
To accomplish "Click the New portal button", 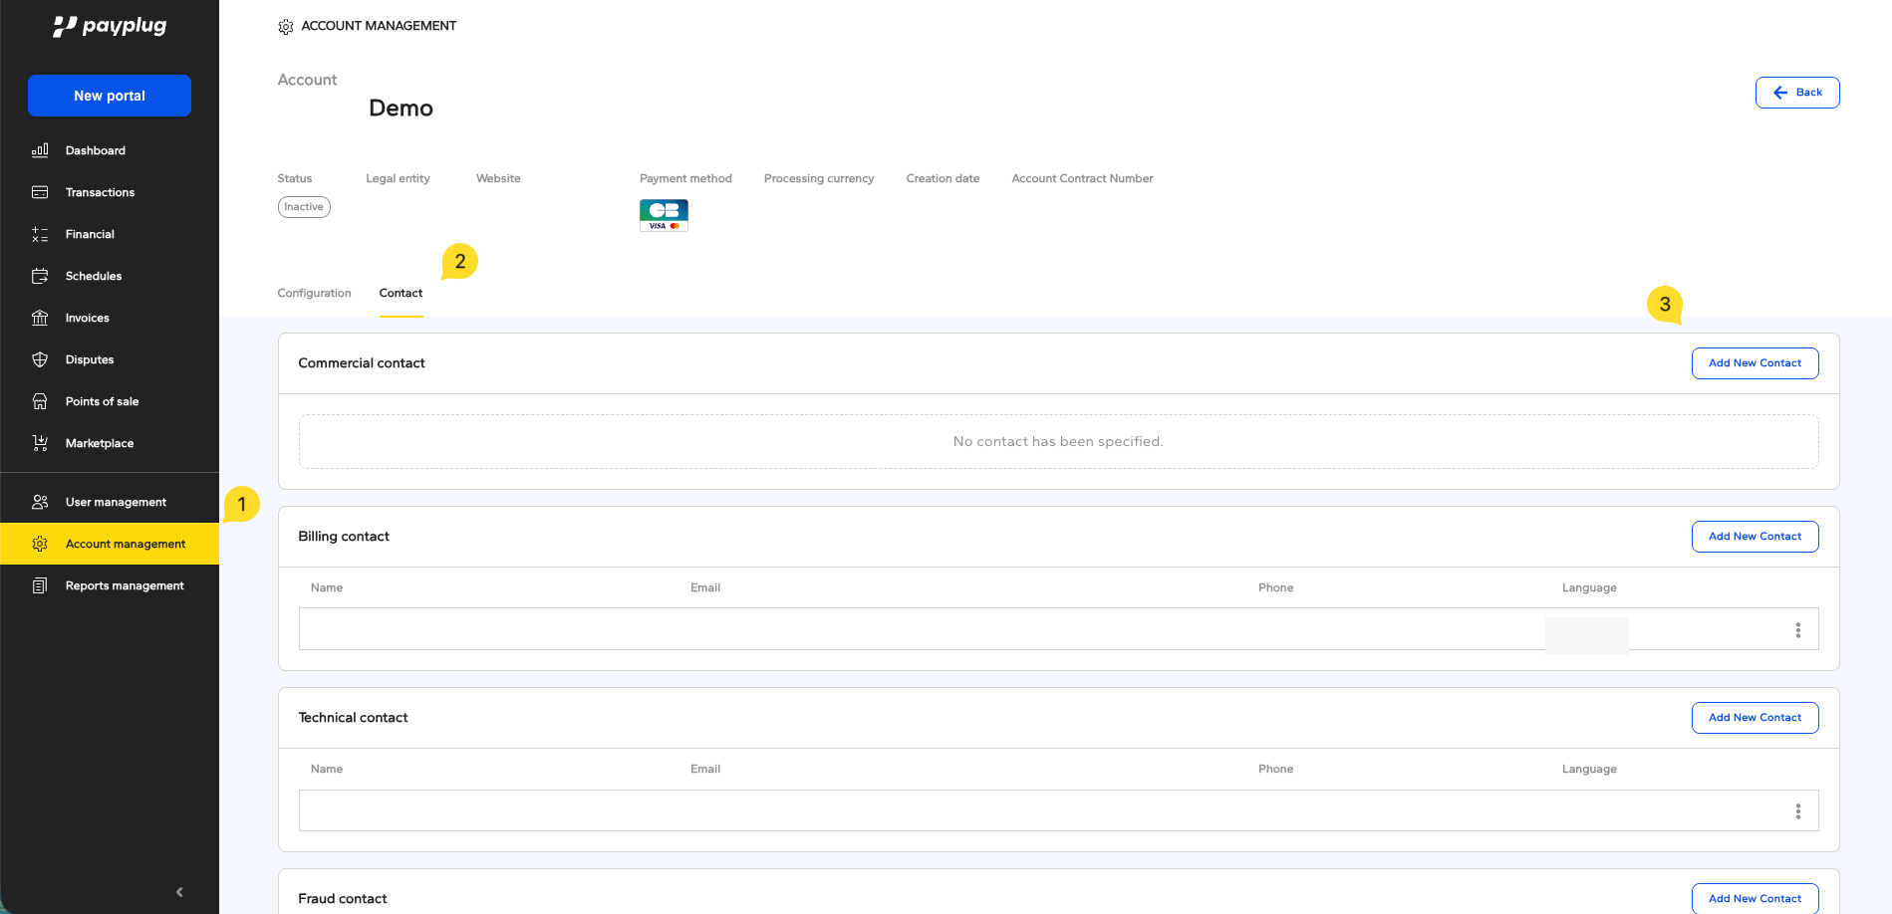I will pos(110,96).
